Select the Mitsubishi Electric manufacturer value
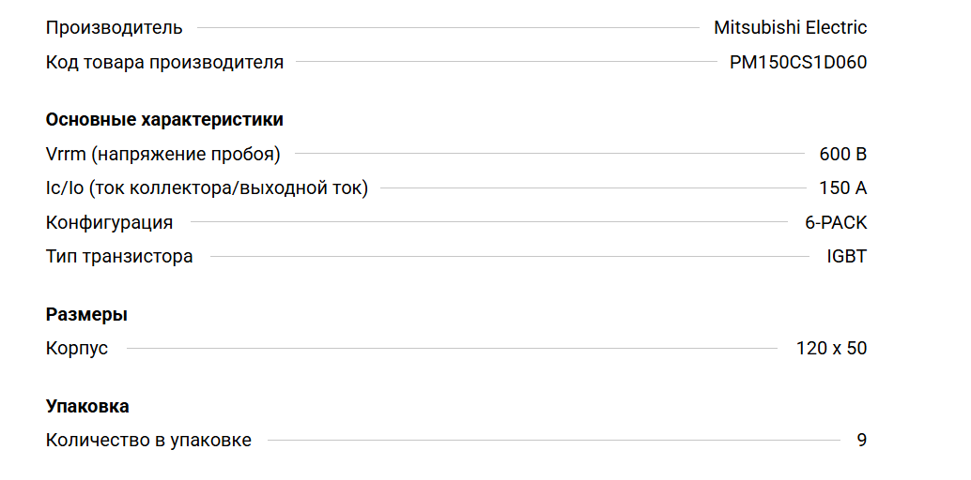The height and width of the screenshot is (480, 971). coord(790,28)
